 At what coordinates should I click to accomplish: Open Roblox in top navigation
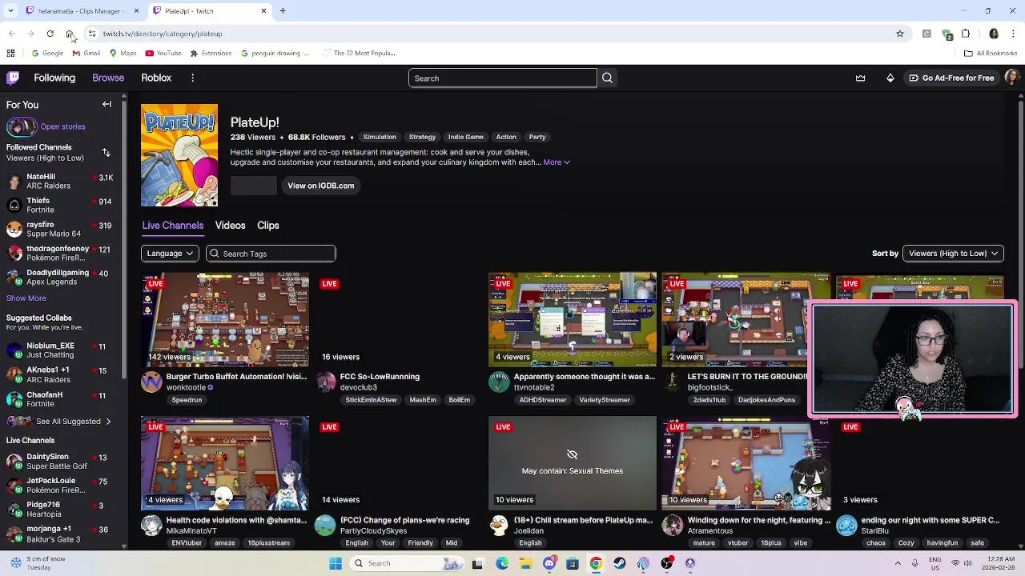click(x=156, y=78)
